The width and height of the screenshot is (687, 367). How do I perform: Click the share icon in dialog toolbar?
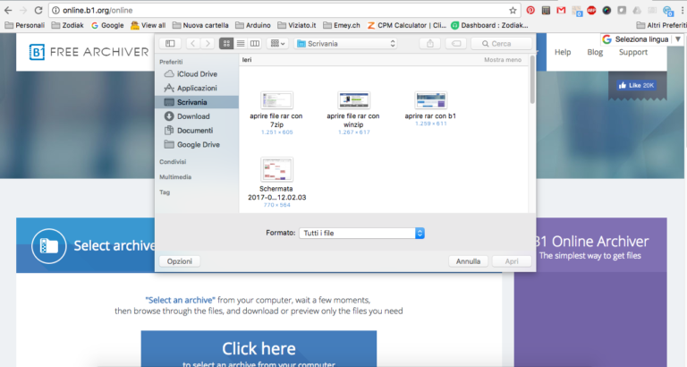pos(432,43)
